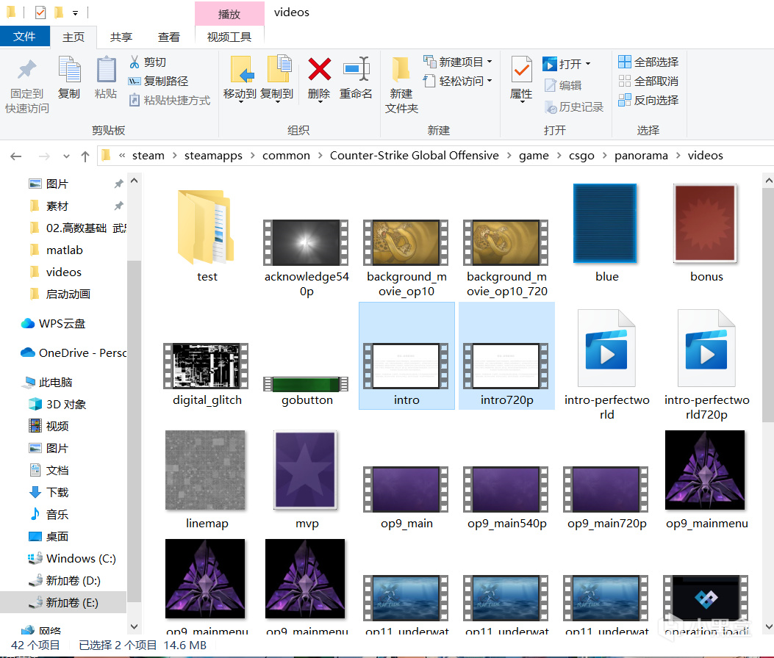774x658 pixels.
Task: Open the Move to (移动到) menu
Action: click(x=240, y=79)
